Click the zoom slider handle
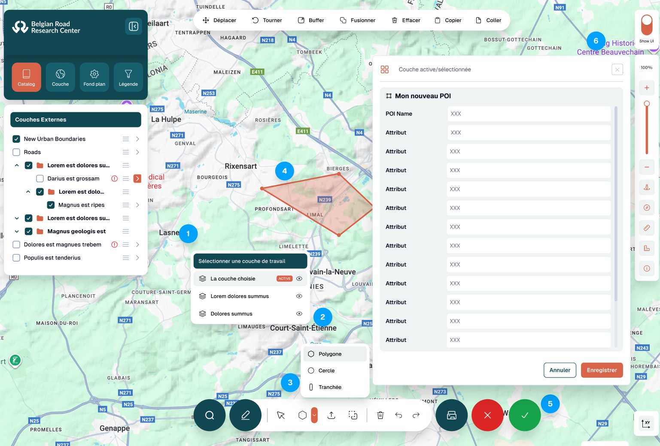660x446 pixels. (x=647, y=104)
